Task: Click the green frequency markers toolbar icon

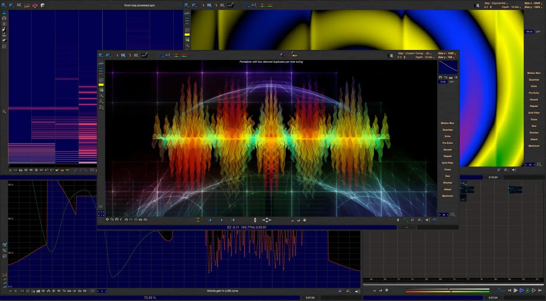Action: tap(176, 56)
